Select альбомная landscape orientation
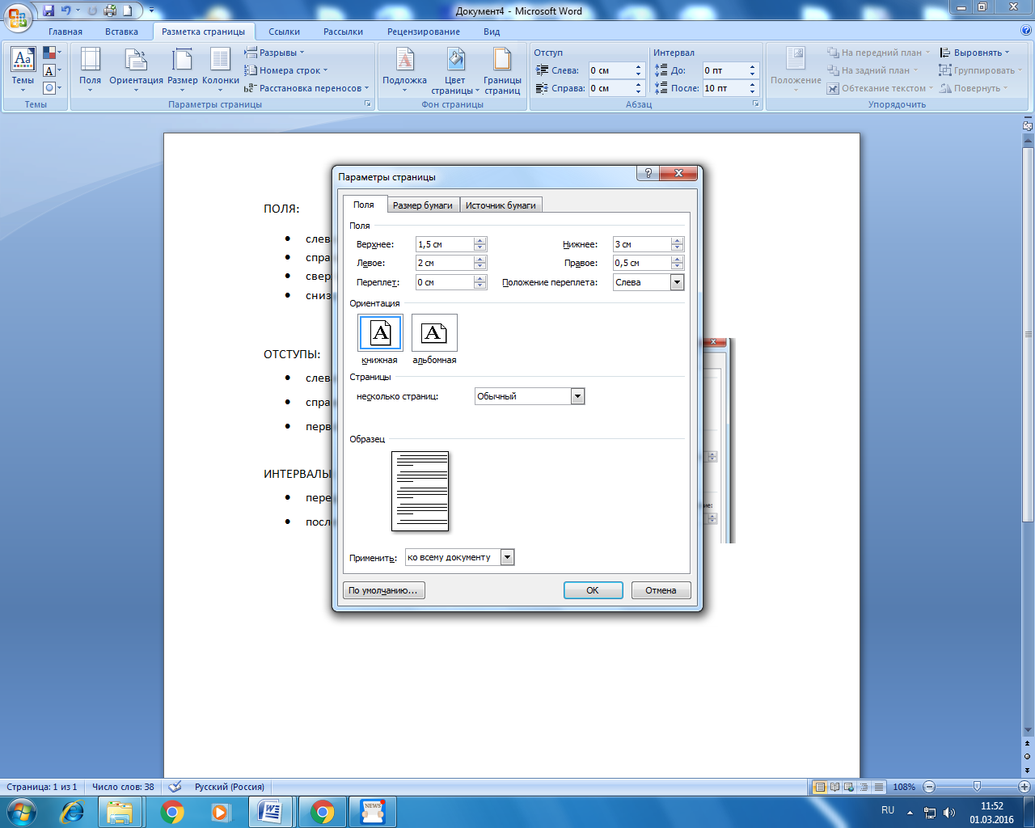1035x828 pixels. pyautogui.click(x=434, y=333)
